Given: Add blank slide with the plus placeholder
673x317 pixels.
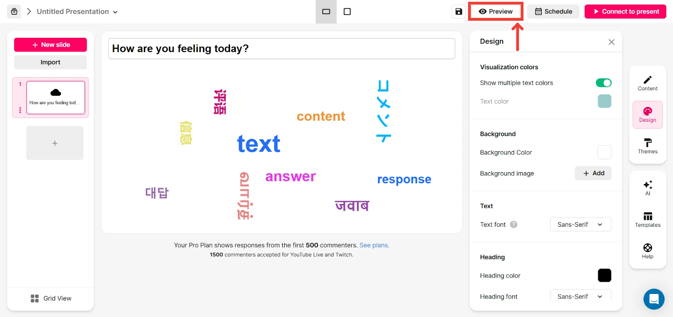Looking at the screenshot, I should click(x=55, y=143).
